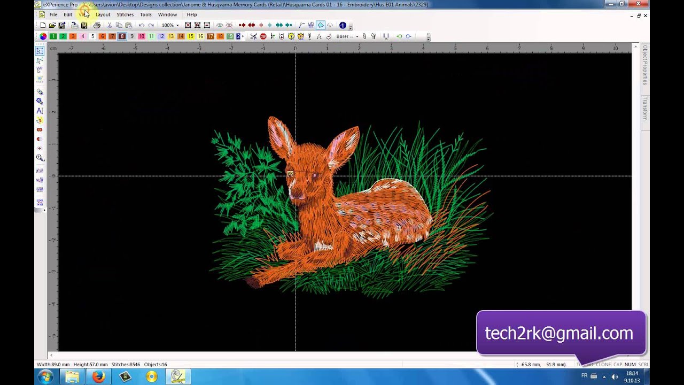The image size is (684, 385).
Task: Open the Object Properties side tab
Action: (645, 65)
